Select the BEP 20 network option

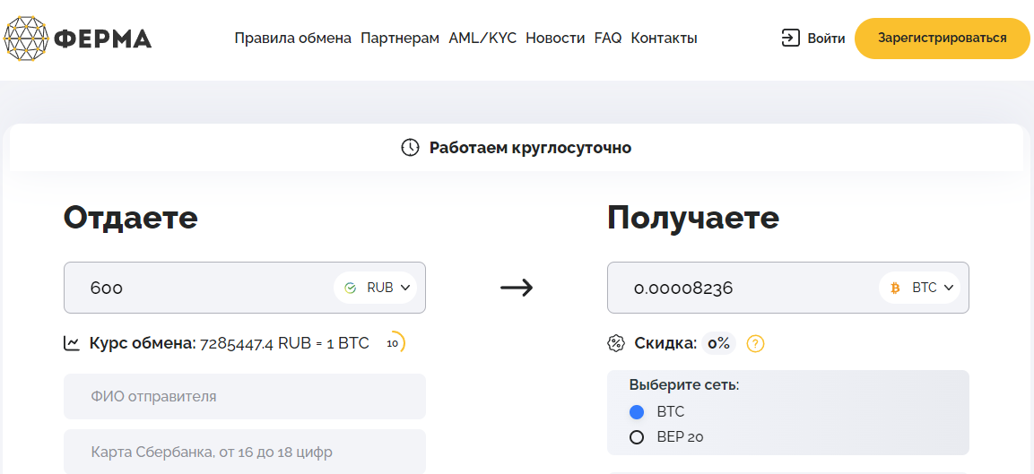pyautogui.click(x=637, y=437)
